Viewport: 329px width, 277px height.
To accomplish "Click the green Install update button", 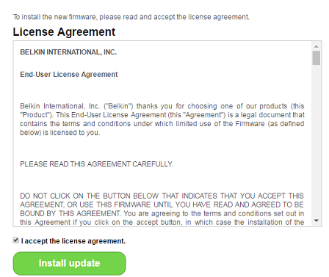I will point(70,264).
